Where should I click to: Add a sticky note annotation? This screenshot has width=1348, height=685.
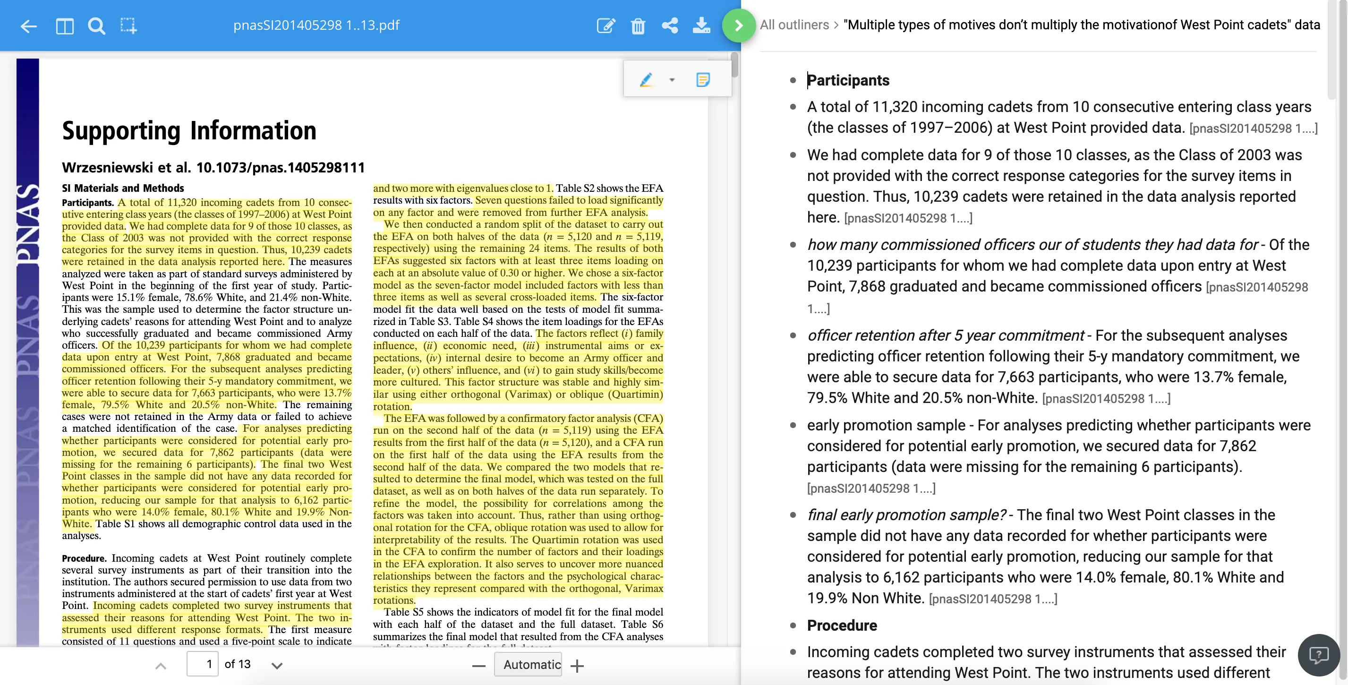pyautogui.click(x=703, y=79)
